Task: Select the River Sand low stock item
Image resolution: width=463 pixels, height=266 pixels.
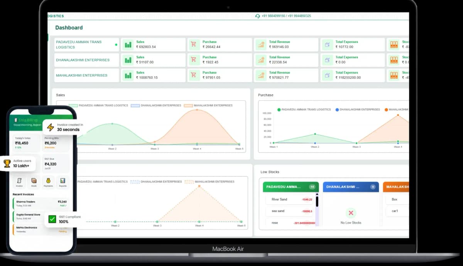Action: (290, 199)
